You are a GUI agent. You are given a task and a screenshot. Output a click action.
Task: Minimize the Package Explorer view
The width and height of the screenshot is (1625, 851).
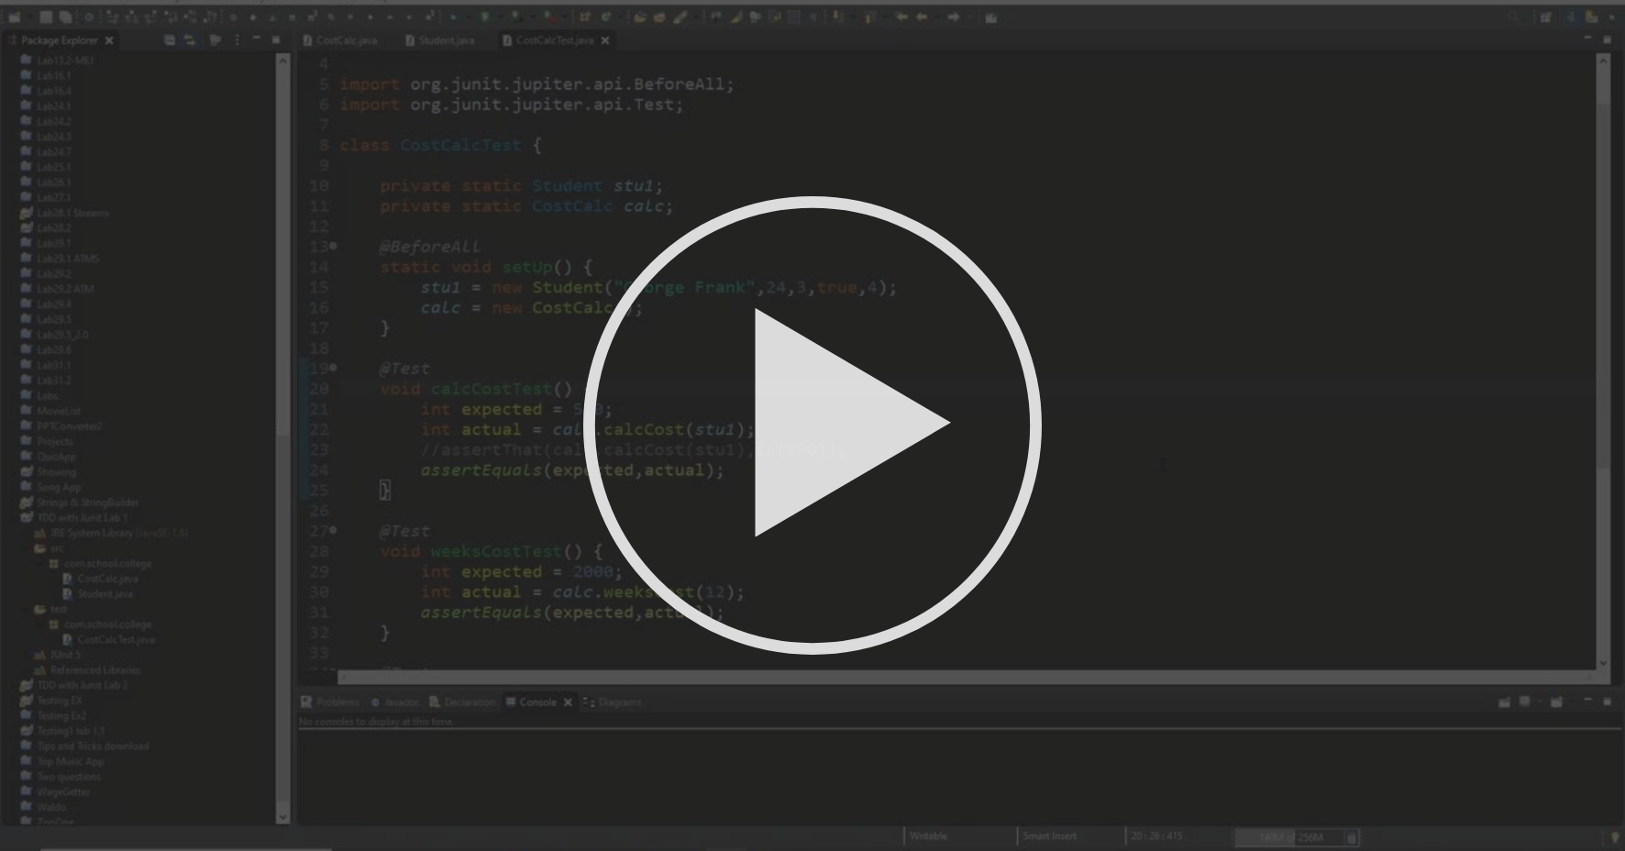(x=257, y=40)
